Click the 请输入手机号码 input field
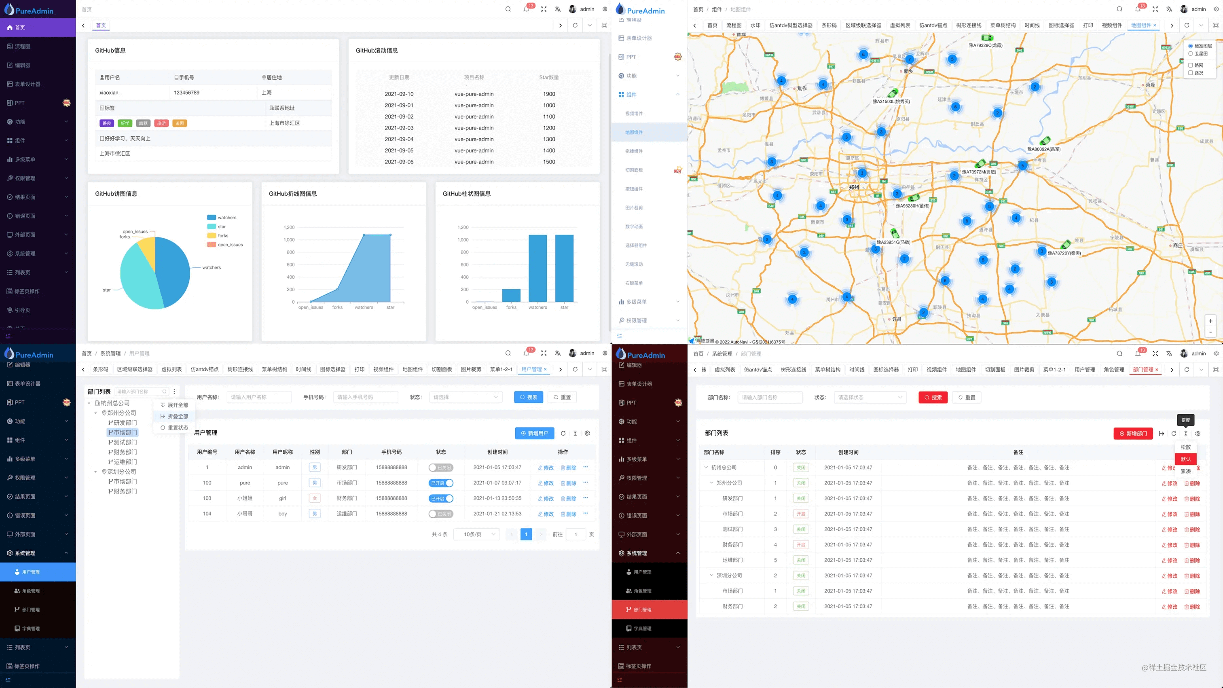The height and width of the screenshot is (688, 1223). point(365,398)
